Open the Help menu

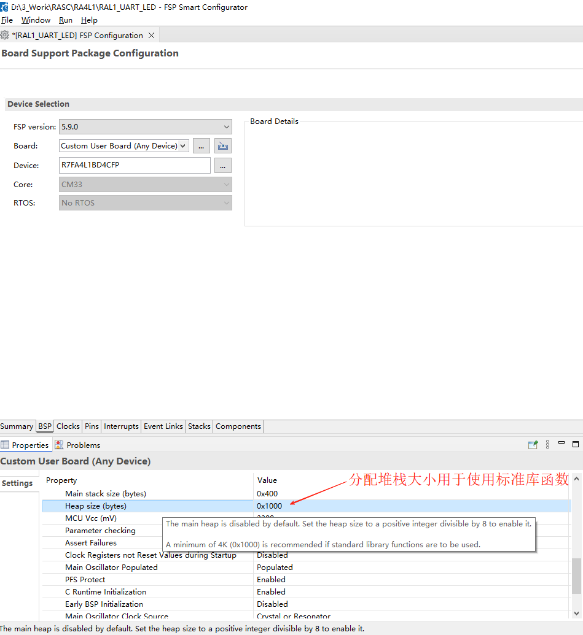[89, 20]
